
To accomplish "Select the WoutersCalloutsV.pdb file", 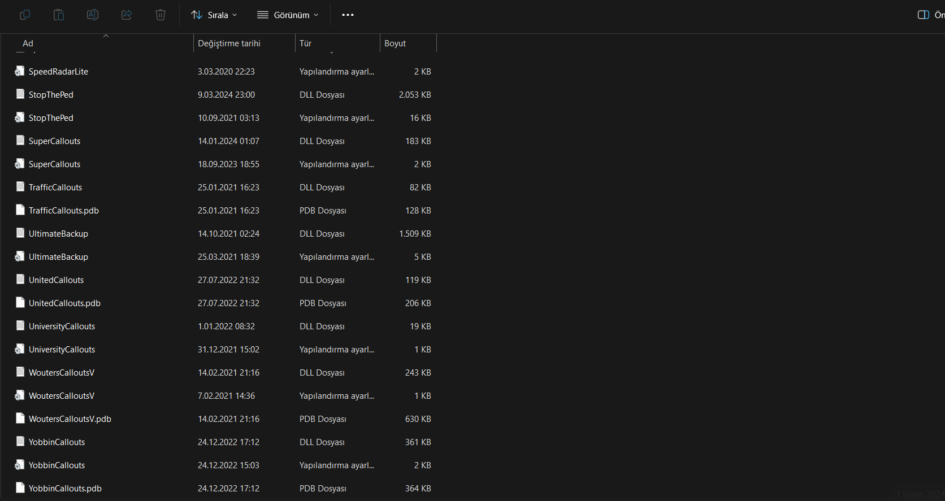I will tap(70, 419).
